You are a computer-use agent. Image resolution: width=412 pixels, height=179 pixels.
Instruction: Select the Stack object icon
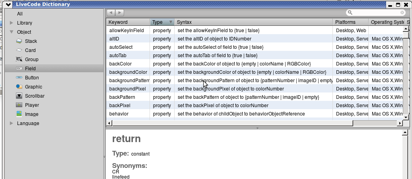19,41
